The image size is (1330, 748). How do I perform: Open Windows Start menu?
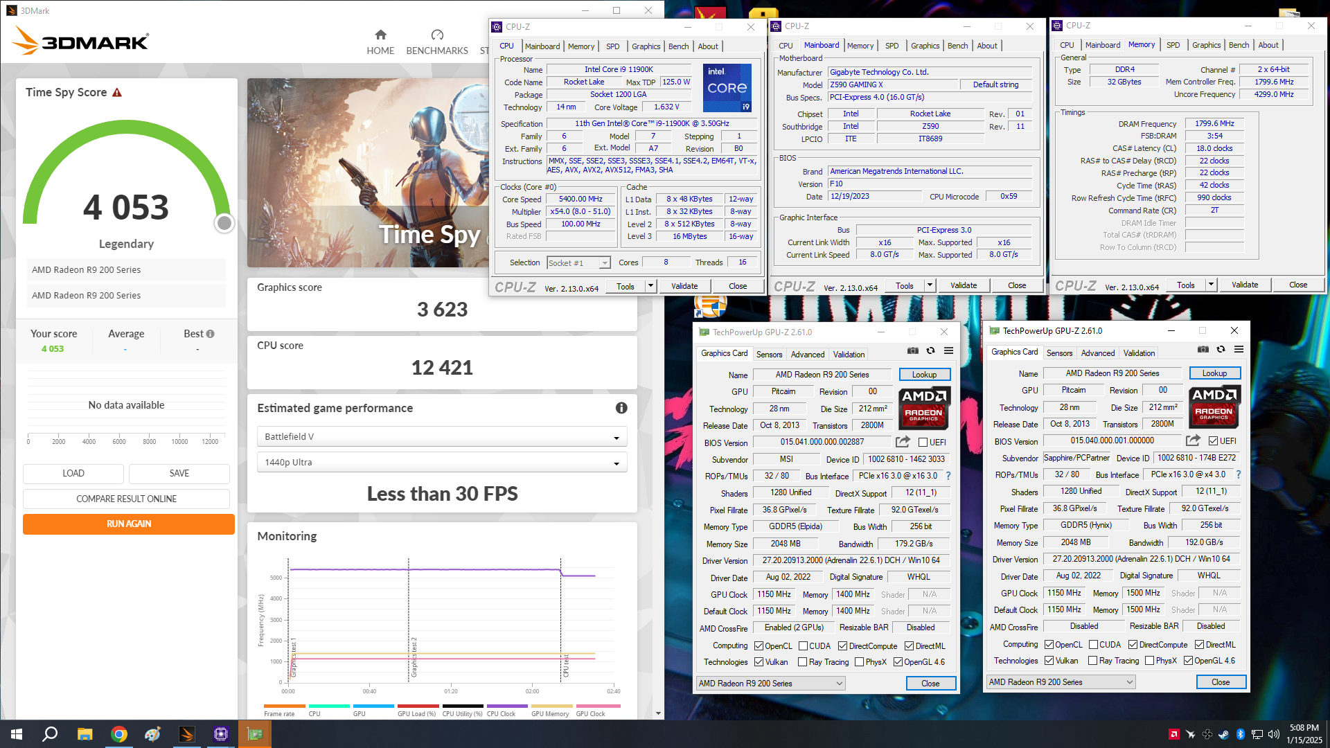click(17, 734)
